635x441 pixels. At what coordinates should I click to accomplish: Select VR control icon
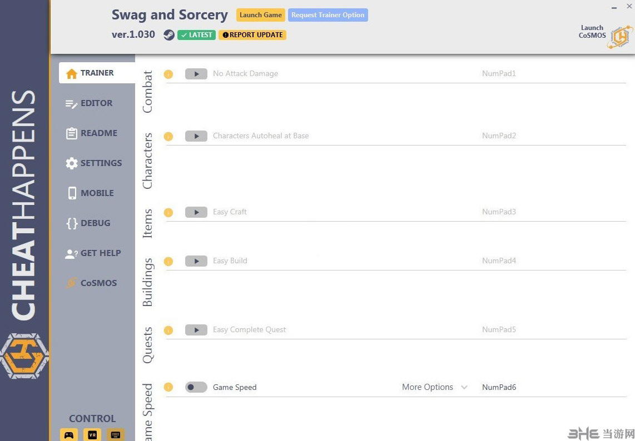[92, 434]
